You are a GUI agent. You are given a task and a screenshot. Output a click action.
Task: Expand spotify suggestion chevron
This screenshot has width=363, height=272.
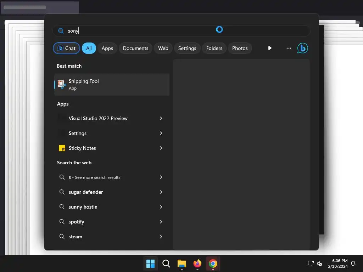coord(161,222)
